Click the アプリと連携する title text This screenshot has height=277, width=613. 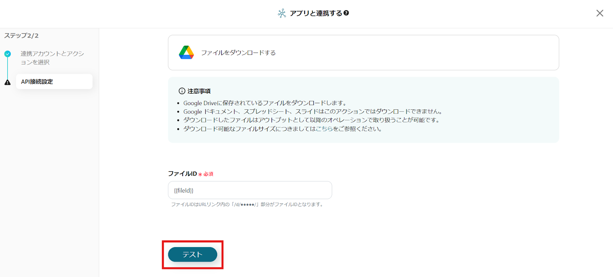(316, 13)
